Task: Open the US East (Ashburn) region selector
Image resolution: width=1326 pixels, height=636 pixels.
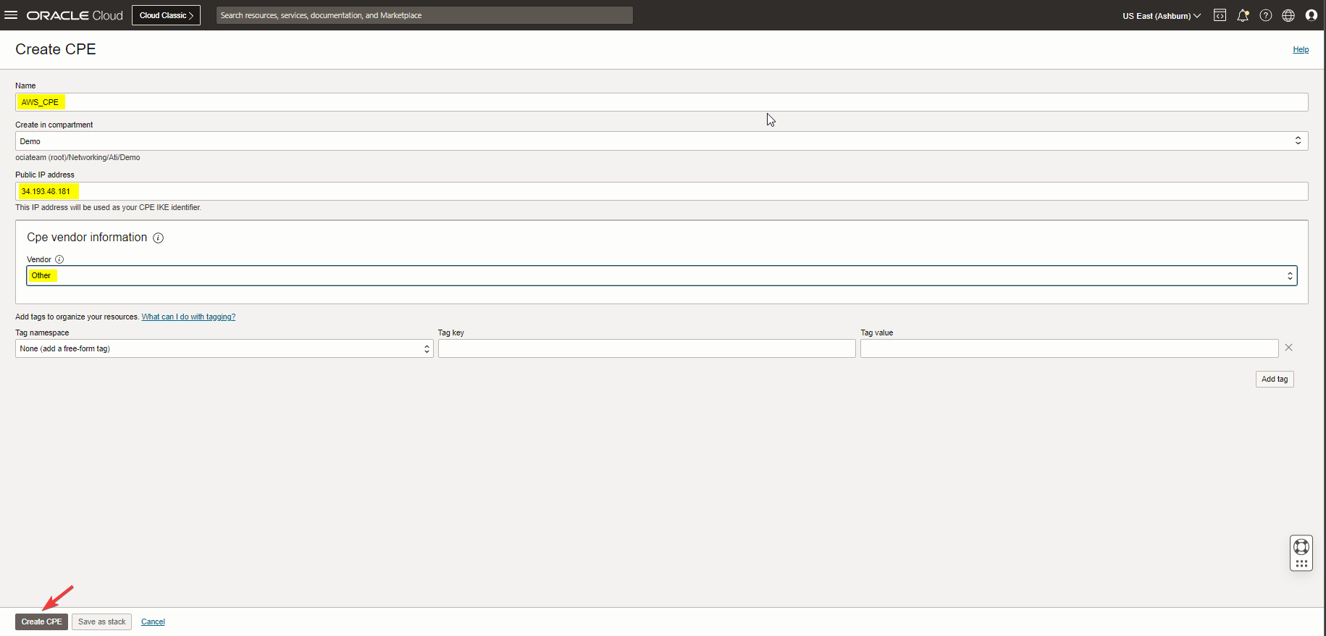Action: coord(1162,16)
